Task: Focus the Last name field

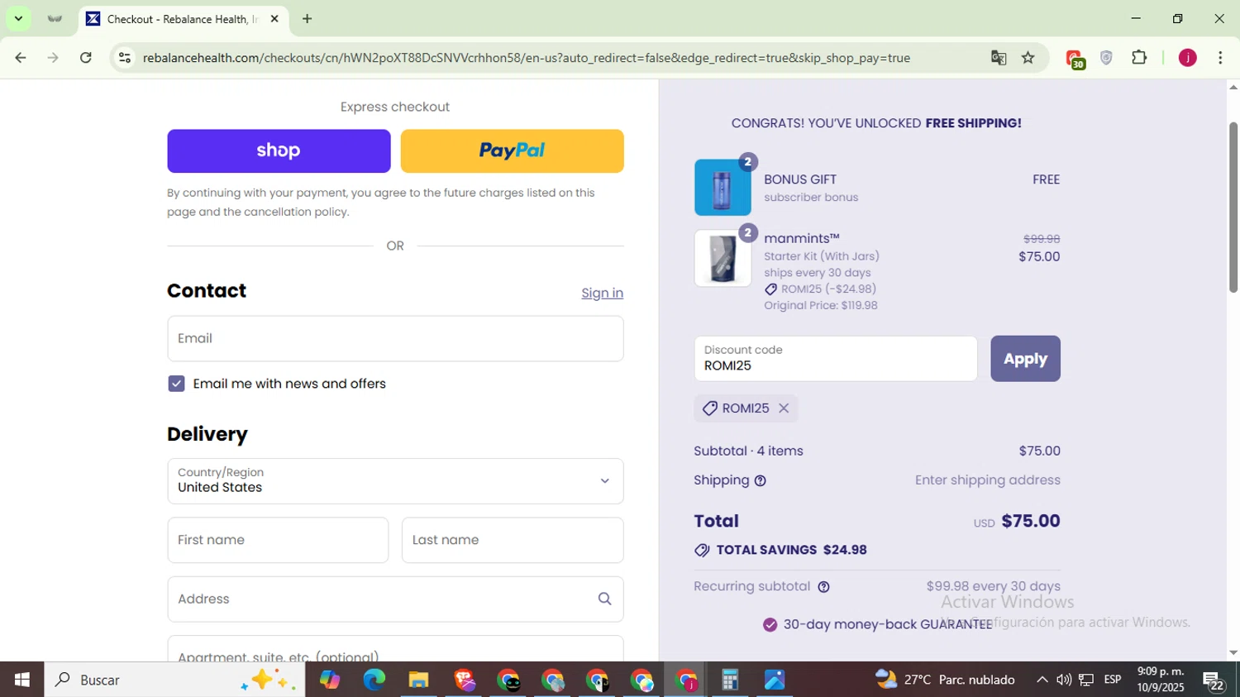Action: [x=513, y=540]
